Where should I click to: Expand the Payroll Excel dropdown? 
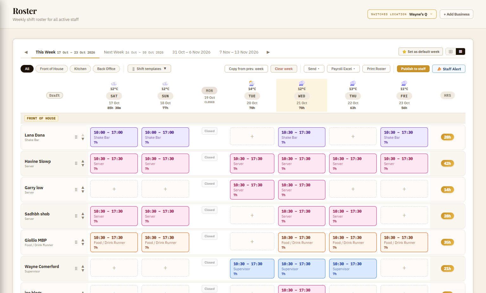coord(343,69)
